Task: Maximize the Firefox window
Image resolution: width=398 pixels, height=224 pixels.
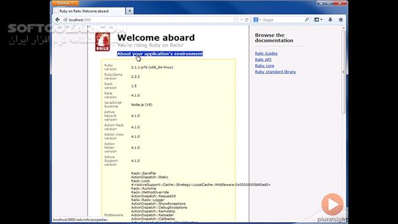Action: (x=329, y=3)
